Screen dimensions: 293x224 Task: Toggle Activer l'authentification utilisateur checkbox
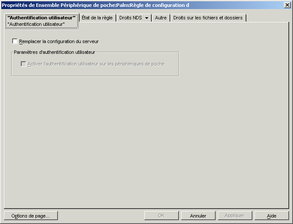pos(23,64)
